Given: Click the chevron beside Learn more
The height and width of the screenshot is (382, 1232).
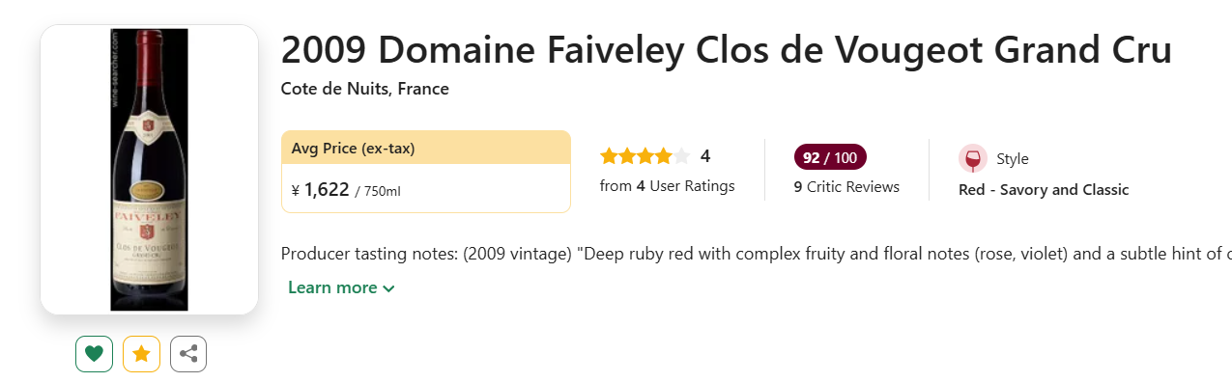Looking at the screenshot, I should coord(388,288).
